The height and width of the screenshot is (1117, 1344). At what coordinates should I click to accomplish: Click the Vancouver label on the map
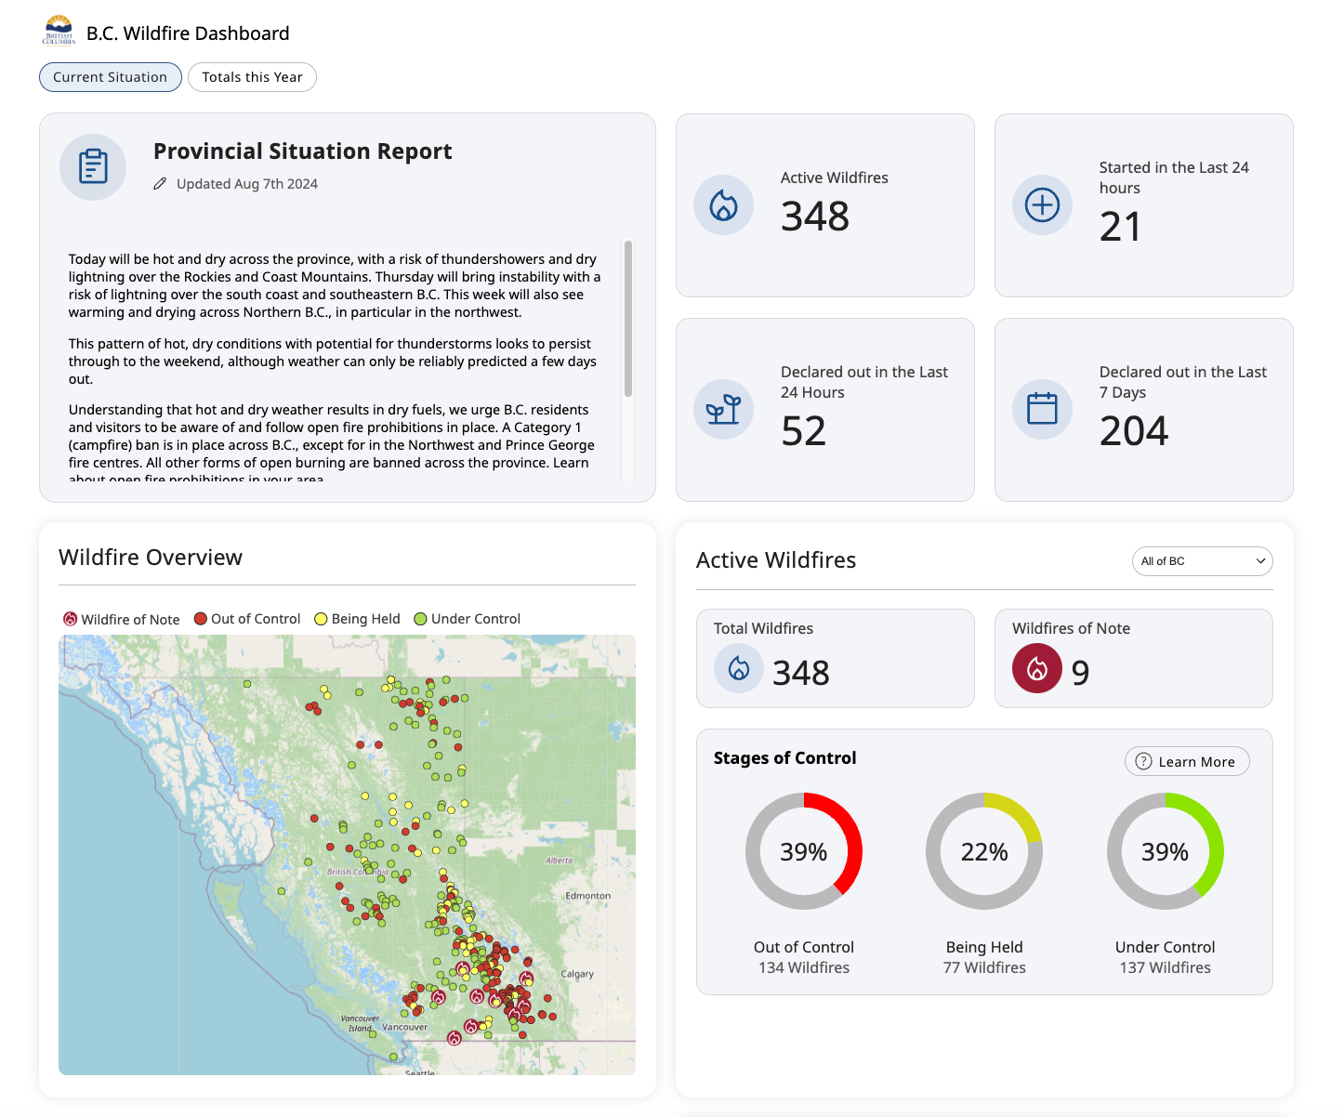coord(405,1027)
